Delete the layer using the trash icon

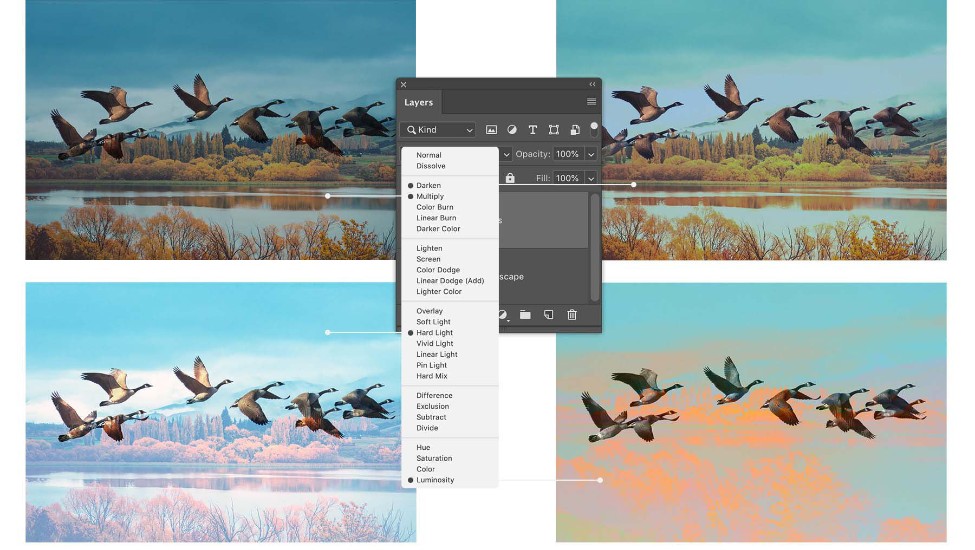[571, 315]
